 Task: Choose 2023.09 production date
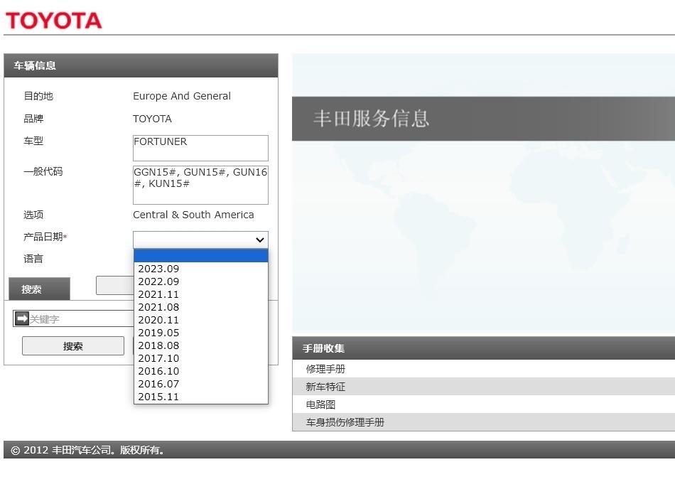pos(200,269)
